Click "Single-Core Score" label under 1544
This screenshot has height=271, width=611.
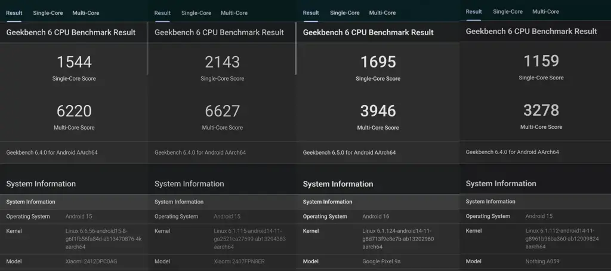(x=74, y=79)
